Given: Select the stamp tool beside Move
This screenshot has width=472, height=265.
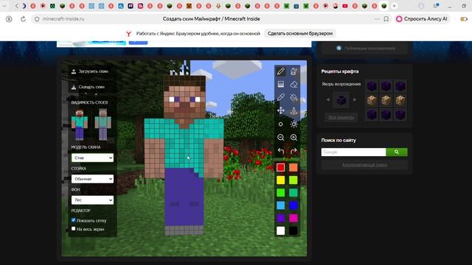Looking at the screenshot, I should [294, 110].
